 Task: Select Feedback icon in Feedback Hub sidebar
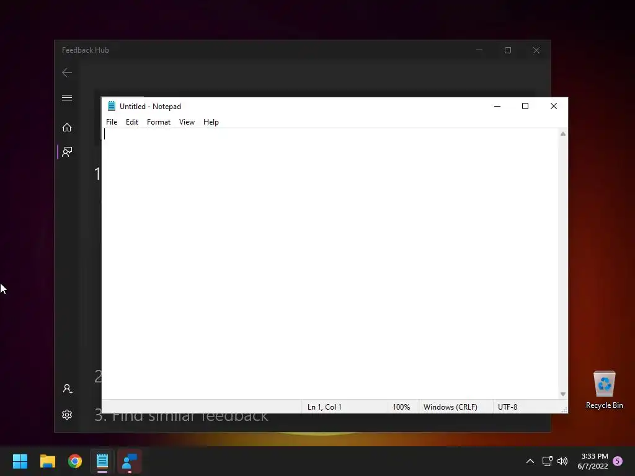67,152
